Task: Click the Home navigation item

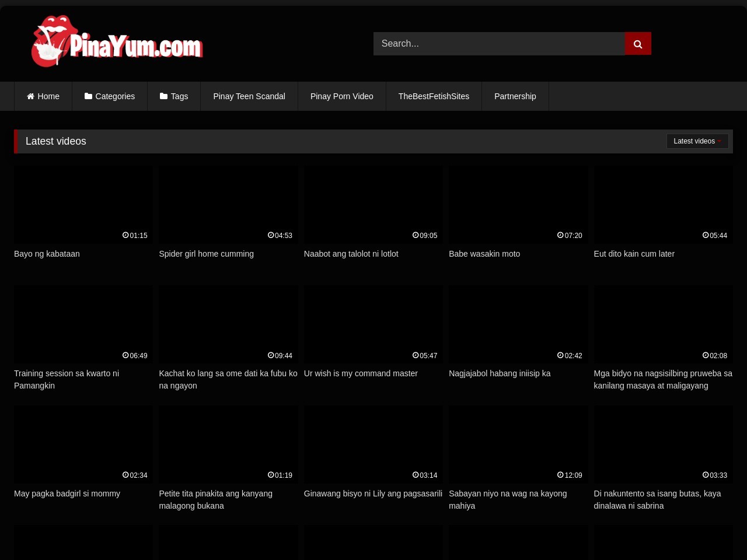Action: (43, 96)
